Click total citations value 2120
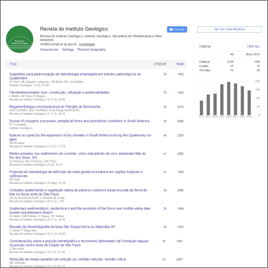 [x=230, y=62]
